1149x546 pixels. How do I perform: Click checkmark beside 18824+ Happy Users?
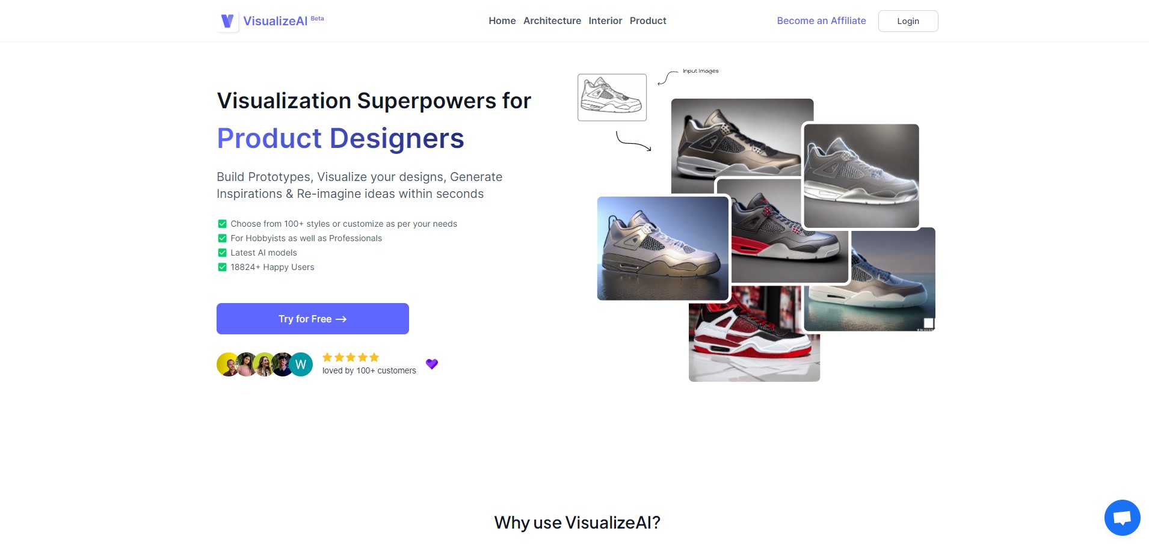coord(222,267)
